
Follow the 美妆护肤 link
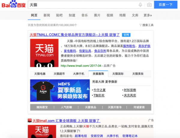pyautogui.click(x=144, y=46)
